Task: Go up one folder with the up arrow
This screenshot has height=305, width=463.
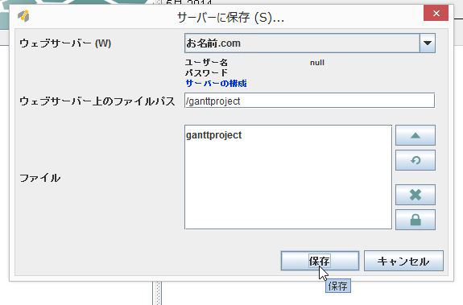Action: 415,135
